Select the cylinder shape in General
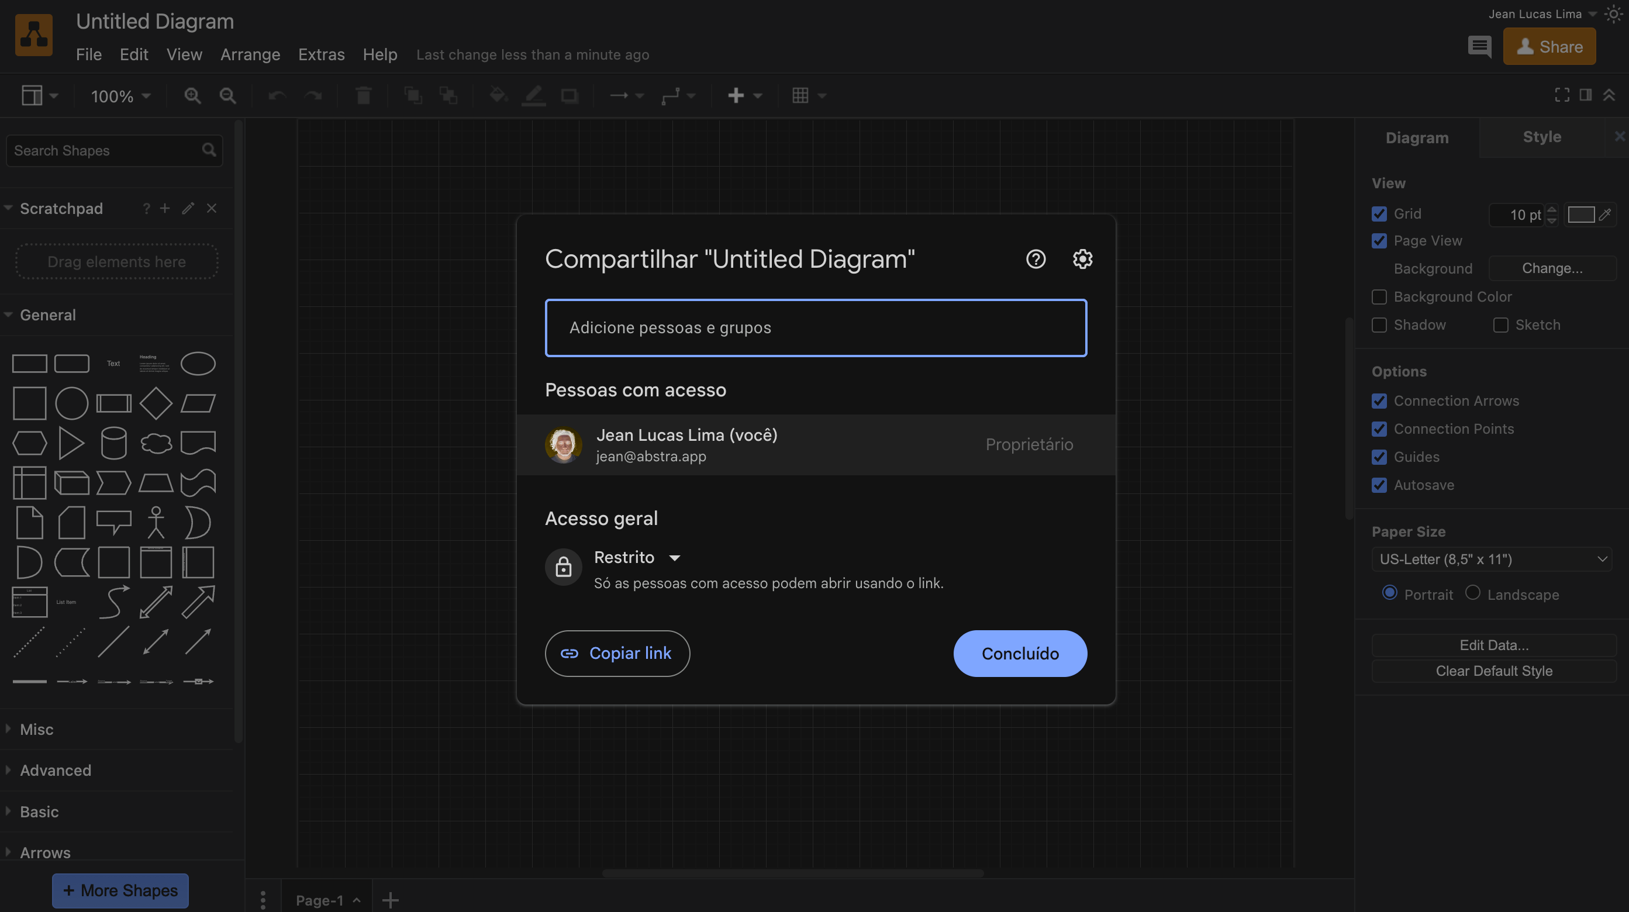1629x912 pixels. pos(114,443)
